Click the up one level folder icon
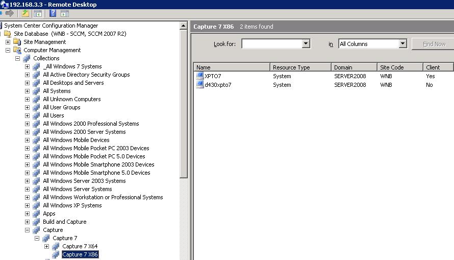 [26, 13]
